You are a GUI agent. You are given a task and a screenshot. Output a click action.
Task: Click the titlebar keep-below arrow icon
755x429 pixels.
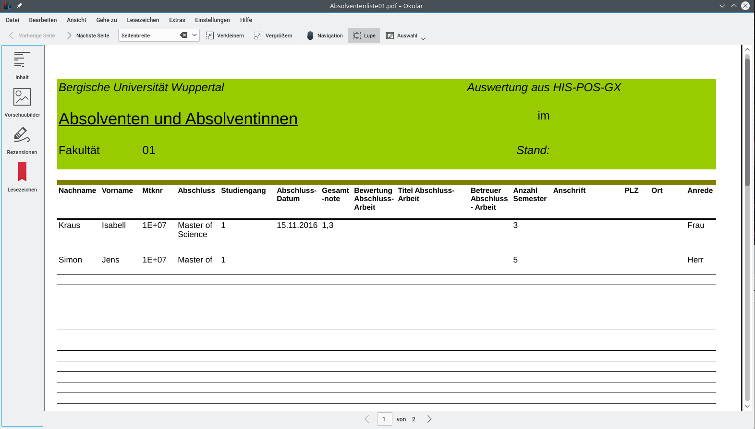[722, 6]
